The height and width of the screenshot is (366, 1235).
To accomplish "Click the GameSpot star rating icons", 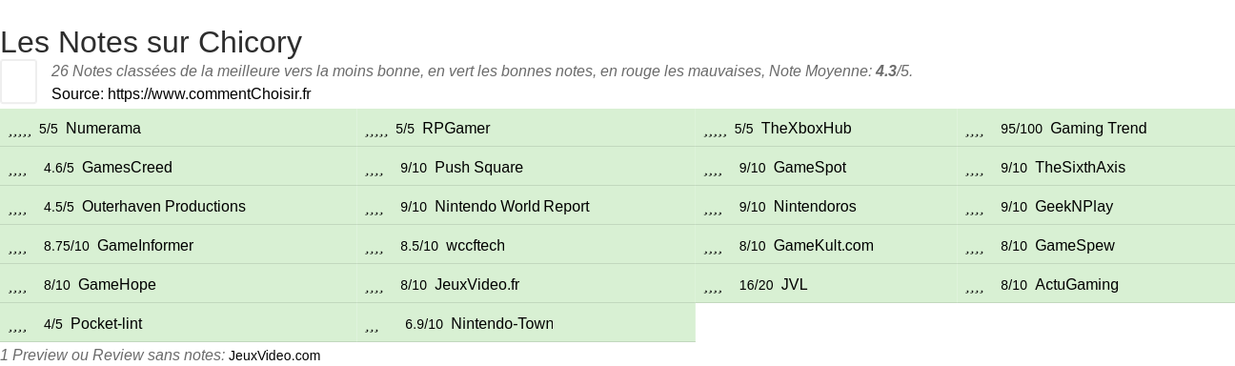I will click(714, 171).
